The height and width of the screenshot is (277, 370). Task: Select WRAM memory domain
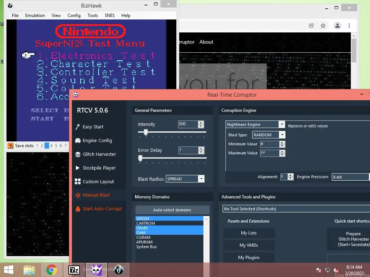(169, 219)
